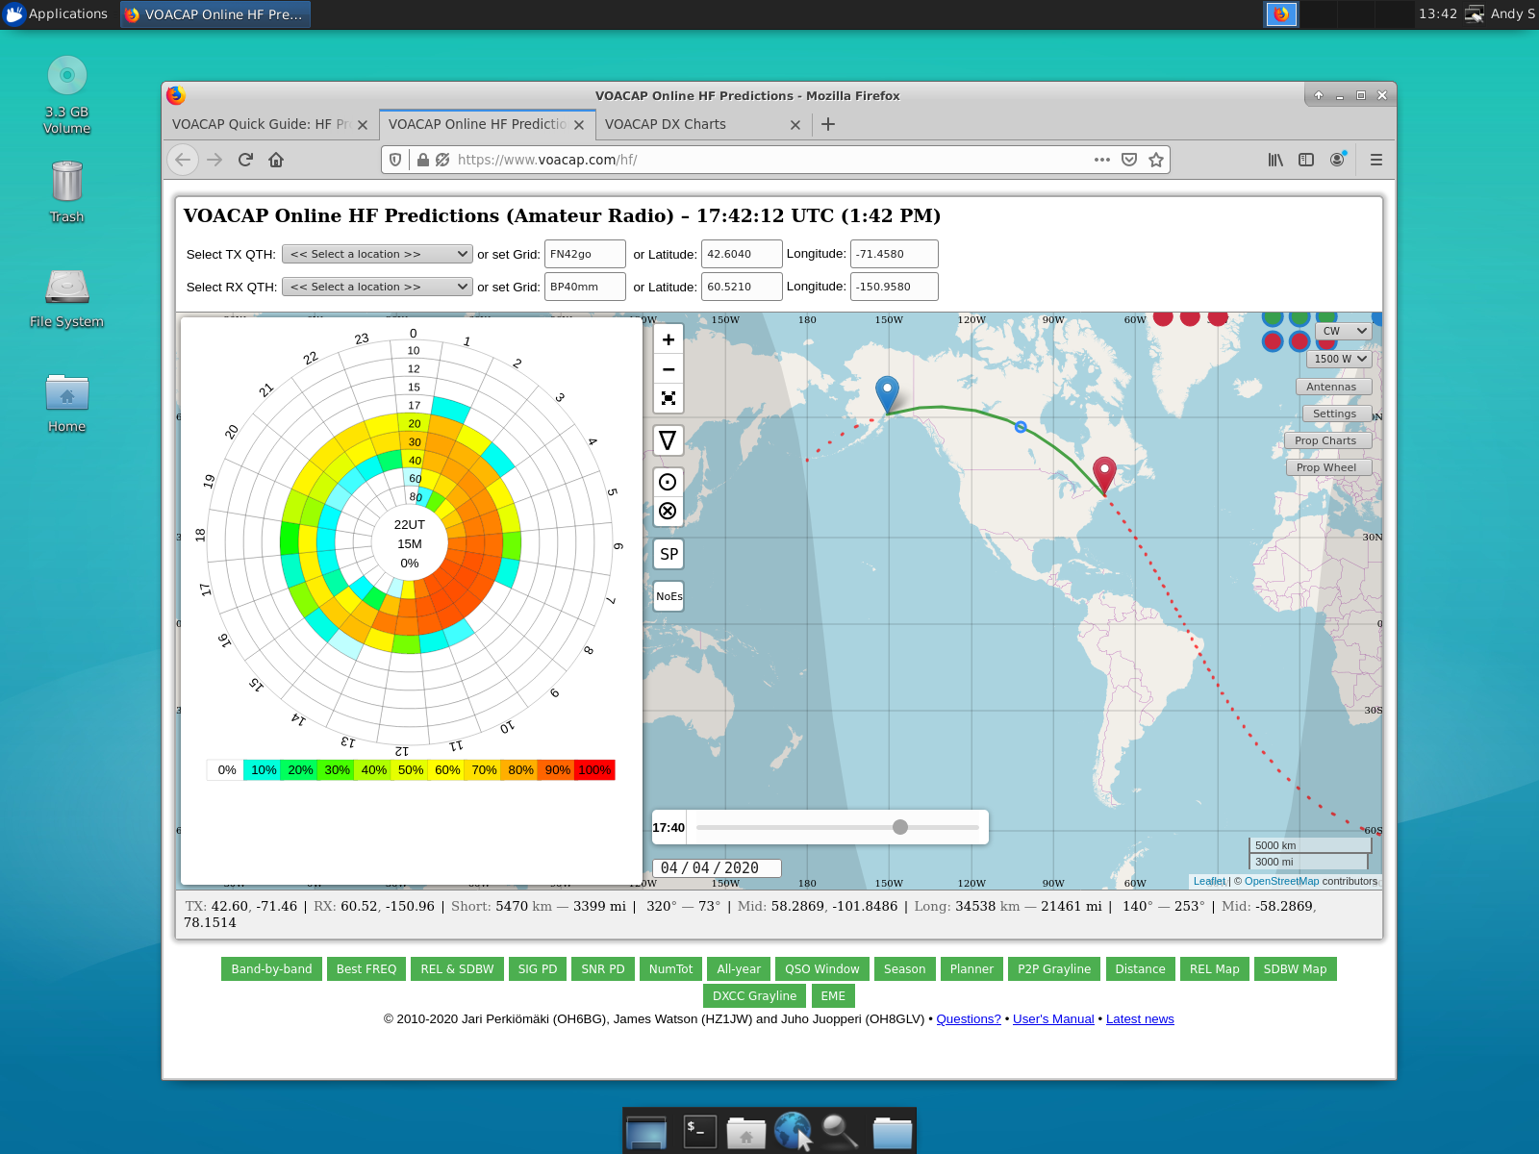Expand the Select TX QTH dropdown
The width and height of the screenshot is (1539, 1154).
pyautogui.click(x=377, y=254)
